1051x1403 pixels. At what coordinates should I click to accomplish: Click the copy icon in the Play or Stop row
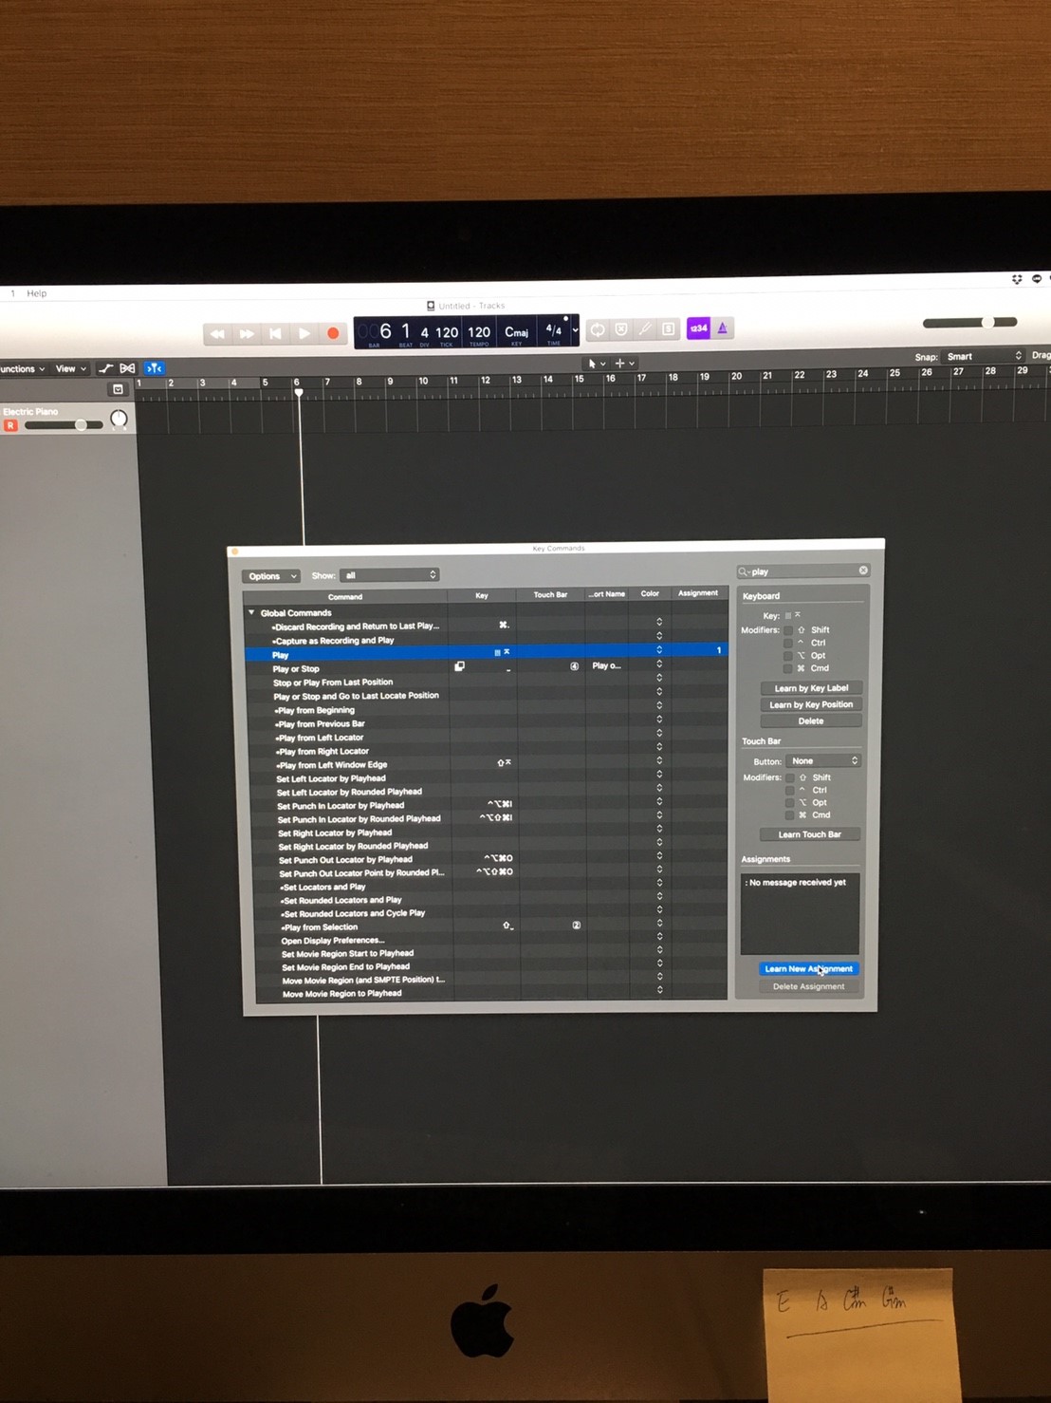460,666
